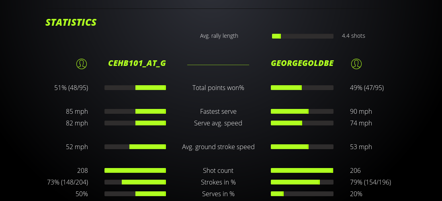Click the profile icon beside GEORGEGOLDBE
Image resolution: width=442 pixels, height=201 pixels.
coord(356,64)
